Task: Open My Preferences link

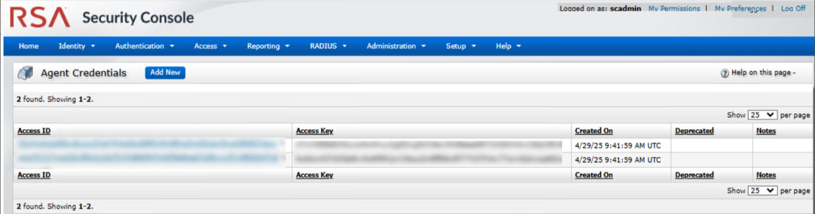Action: tap(740, 8)
